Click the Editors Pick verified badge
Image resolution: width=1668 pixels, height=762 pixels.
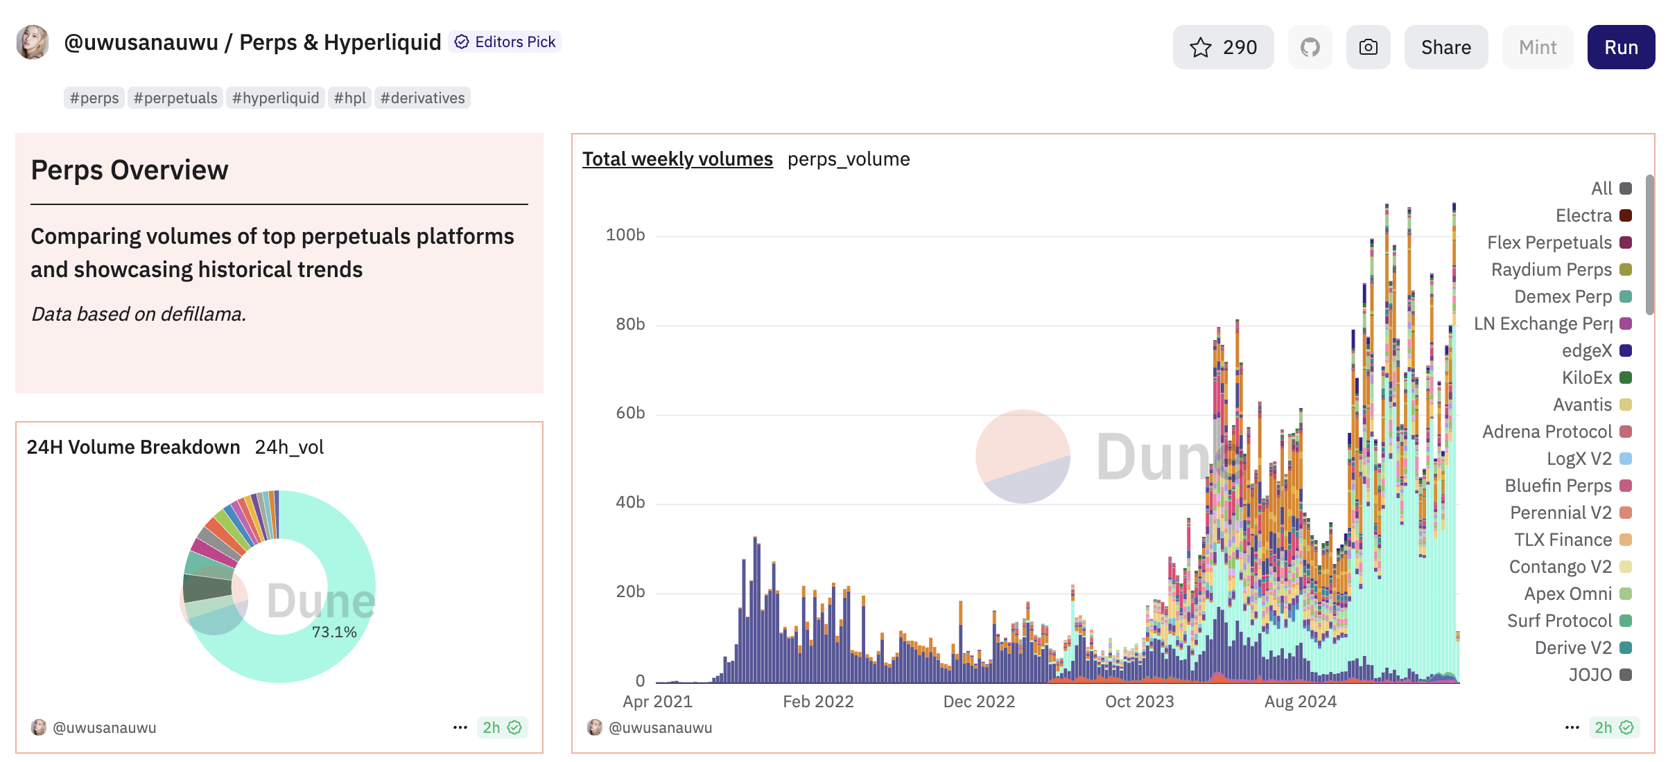[x=505, y=42]
